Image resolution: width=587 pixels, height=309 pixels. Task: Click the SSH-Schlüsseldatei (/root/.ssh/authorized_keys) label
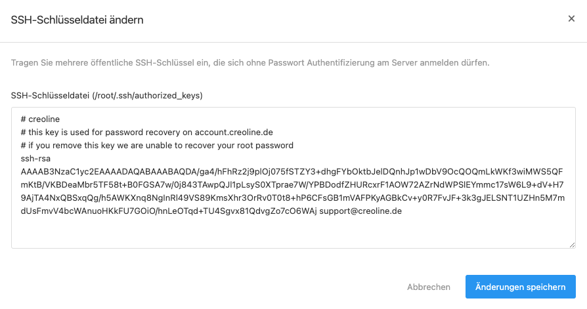point(106,95)
